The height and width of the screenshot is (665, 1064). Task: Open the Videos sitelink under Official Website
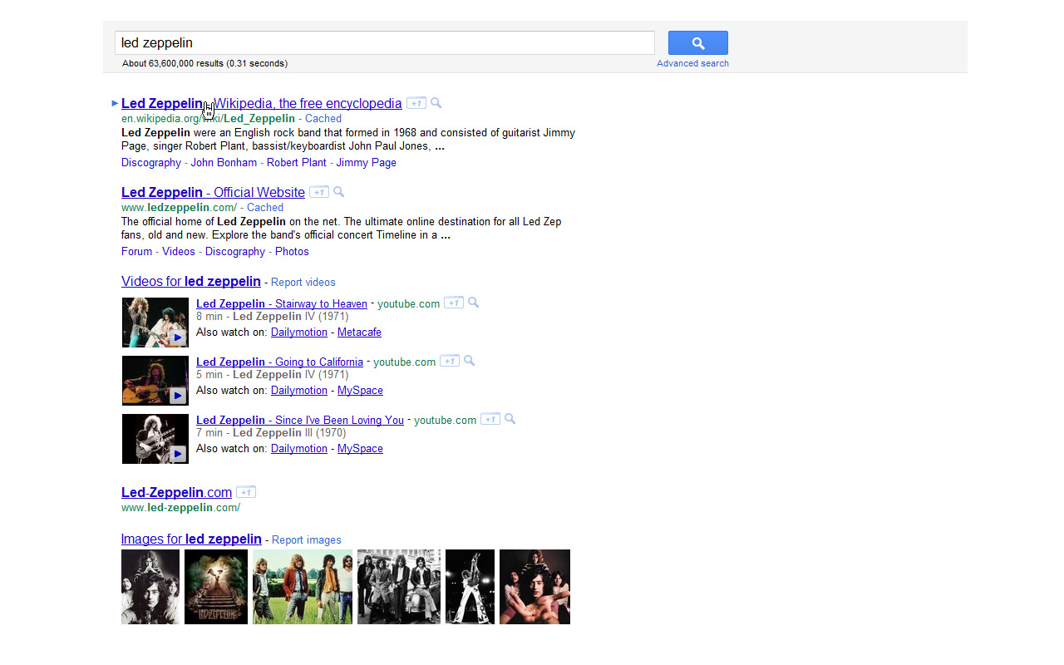click(179, 252)
